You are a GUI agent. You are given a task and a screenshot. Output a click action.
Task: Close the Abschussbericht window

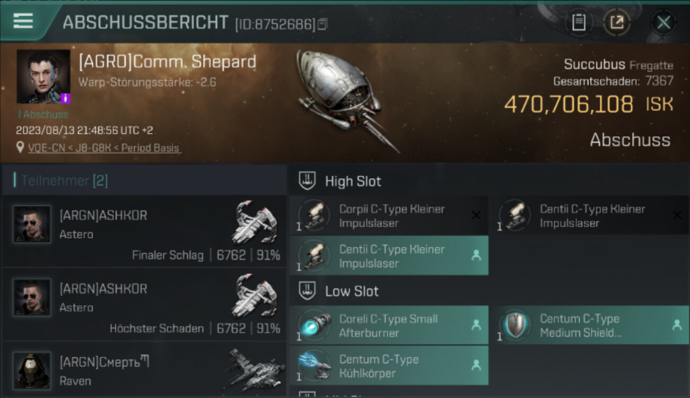click(x=663, y=22)
